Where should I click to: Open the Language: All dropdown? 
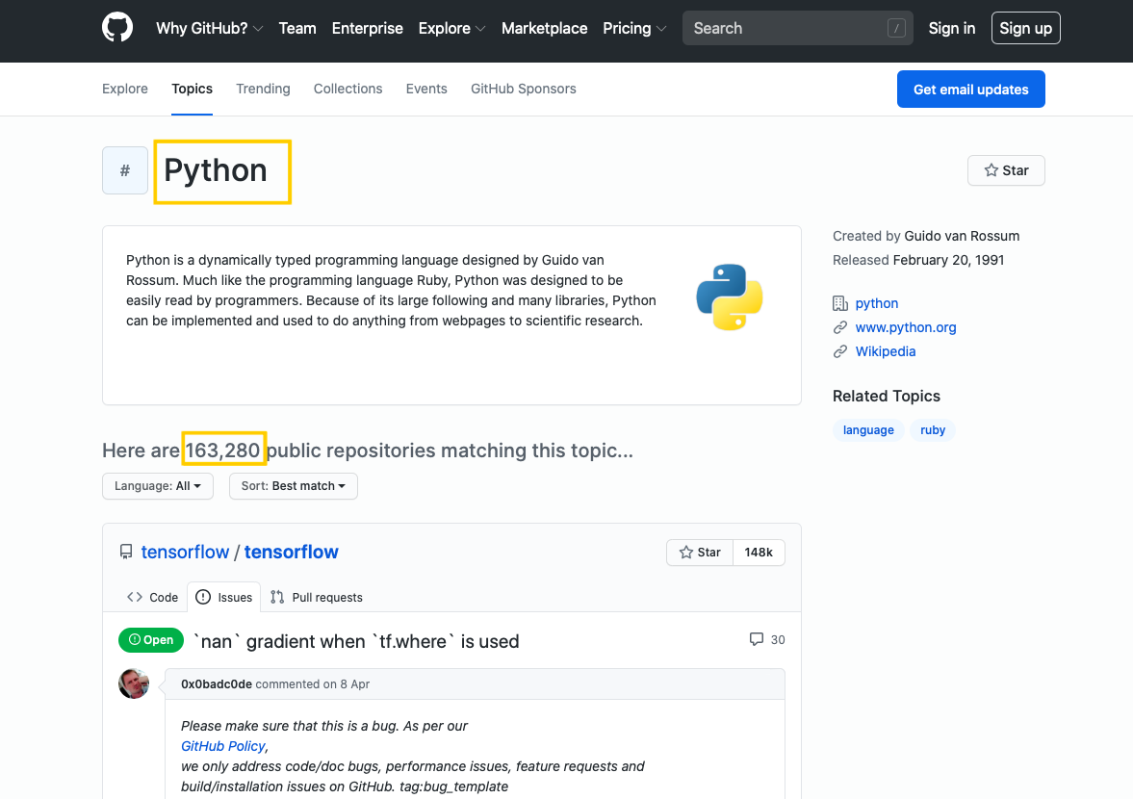(x=157, y=486)
